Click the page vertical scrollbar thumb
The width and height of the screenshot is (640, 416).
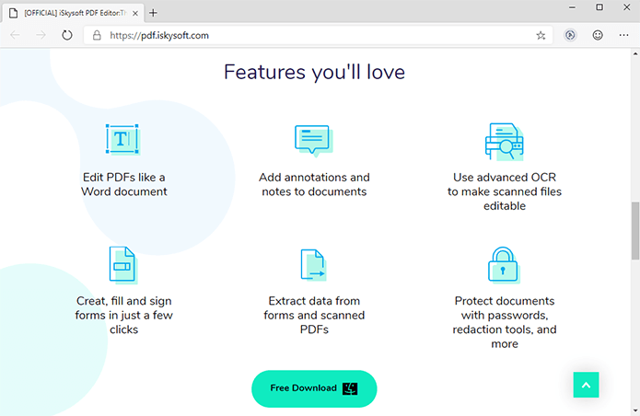coord(635,230)
